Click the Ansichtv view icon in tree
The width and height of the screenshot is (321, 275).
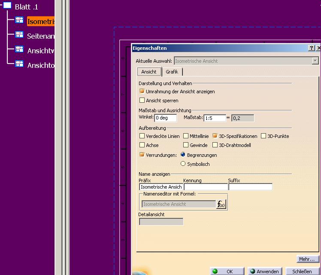point(19,49)
